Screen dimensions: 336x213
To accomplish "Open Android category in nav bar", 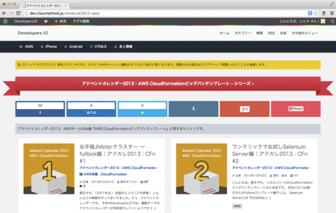I will coord(73,47).
